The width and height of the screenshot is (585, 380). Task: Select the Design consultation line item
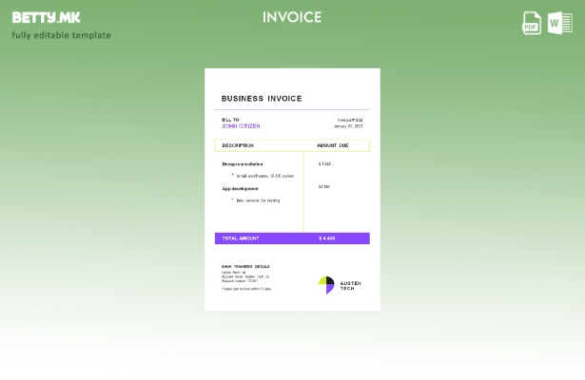(243, 164)
